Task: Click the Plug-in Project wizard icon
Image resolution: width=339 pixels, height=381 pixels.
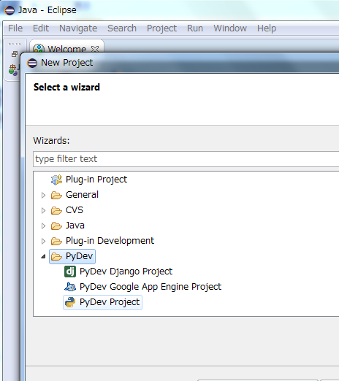Action: [56, 180]
